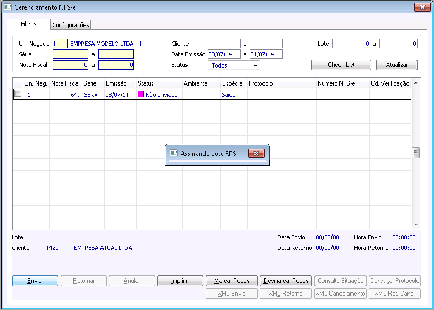Click the Consultar Protocolo button
The image size is (434, 310).
pyautogui.click(x=395, y=281)
